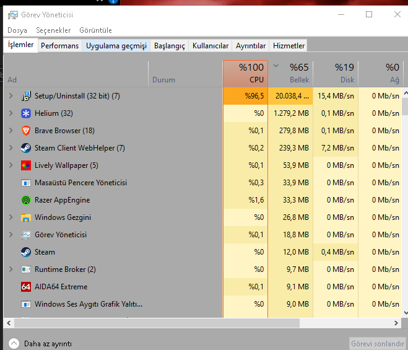
Task: Click the Steam process icon
Action: coord(26,252)
